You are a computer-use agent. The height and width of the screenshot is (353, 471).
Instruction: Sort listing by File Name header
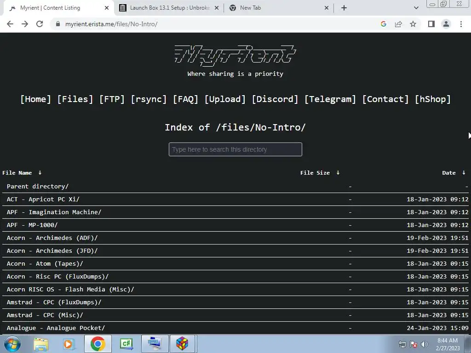coord(17,173)
